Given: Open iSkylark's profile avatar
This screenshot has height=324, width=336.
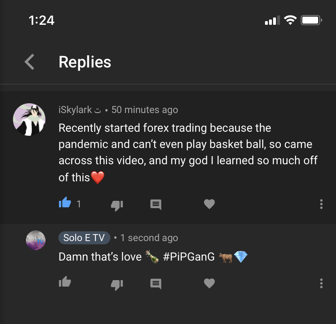Looking at the screenshot, I should pos(29,119).
